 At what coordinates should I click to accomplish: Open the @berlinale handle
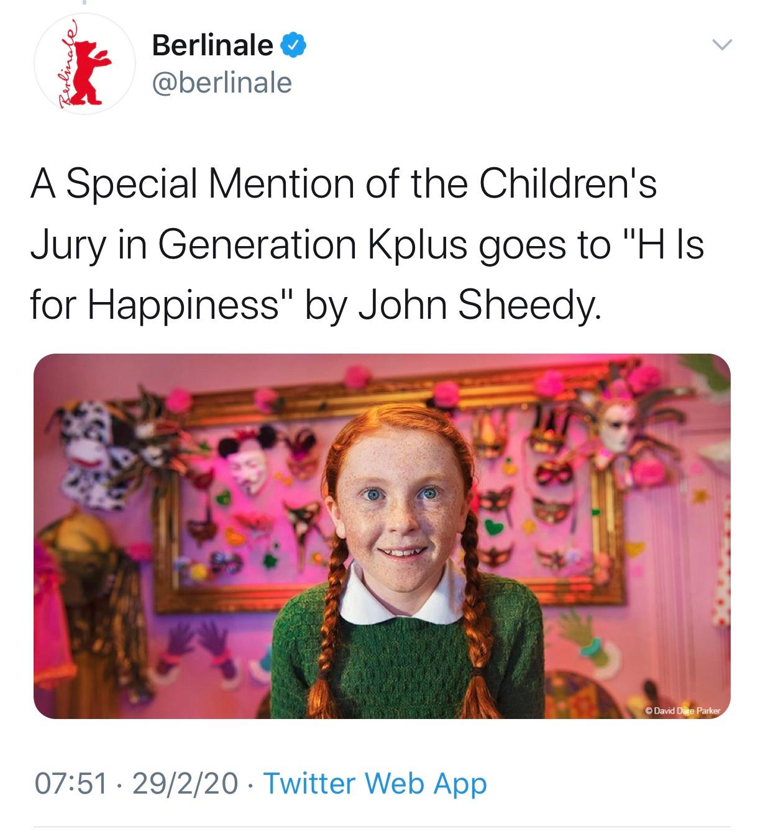(222, 82)
